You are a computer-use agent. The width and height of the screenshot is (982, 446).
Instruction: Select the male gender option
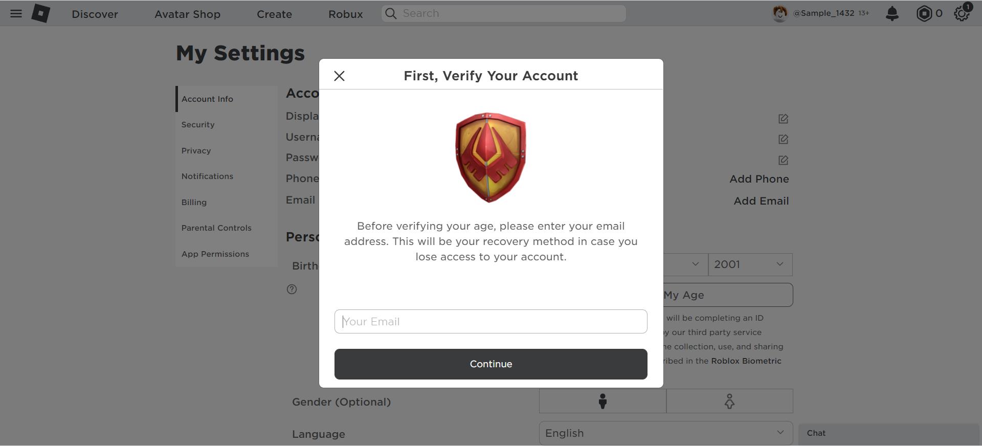click(602, 401)
